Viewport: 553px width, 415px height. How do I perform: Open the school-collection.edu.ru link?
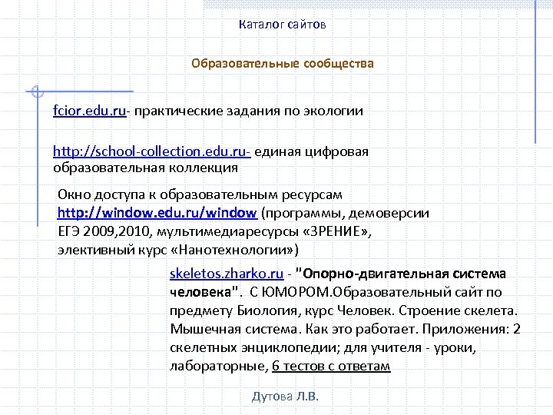pyautogui.click(x=151, y=151)
